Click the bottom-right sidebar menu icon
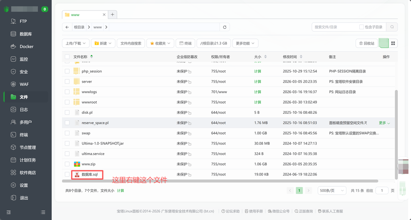Viewport: 411px width, 220px height. 43,212
